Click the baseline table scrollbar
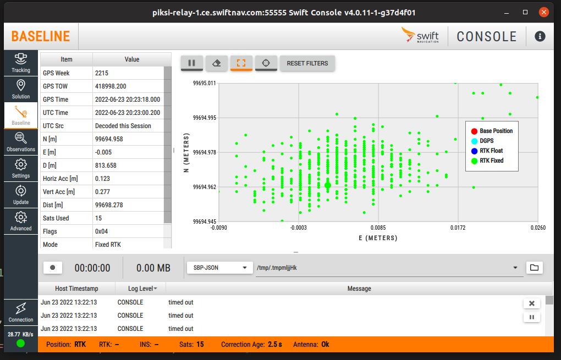This screenshot has width=561, height=360. [167, 145]
